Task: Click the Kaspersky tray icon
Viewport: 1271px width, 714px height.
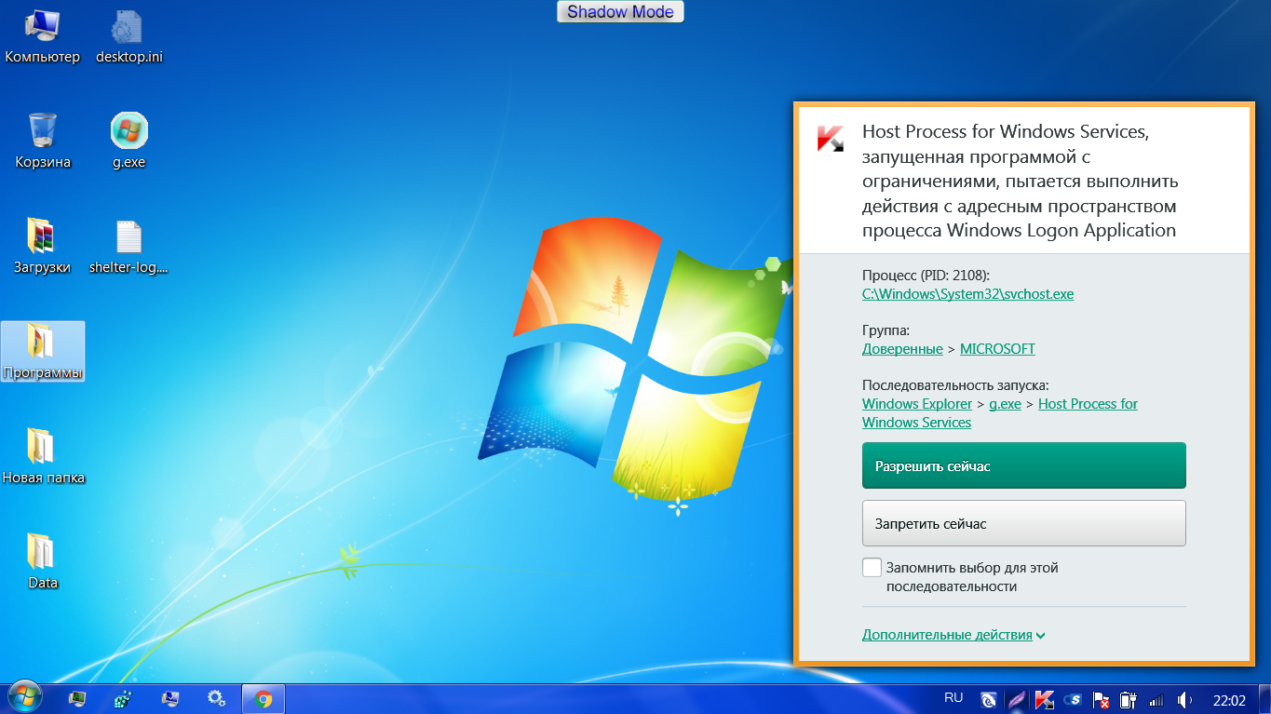Action: coord(1044,699)
